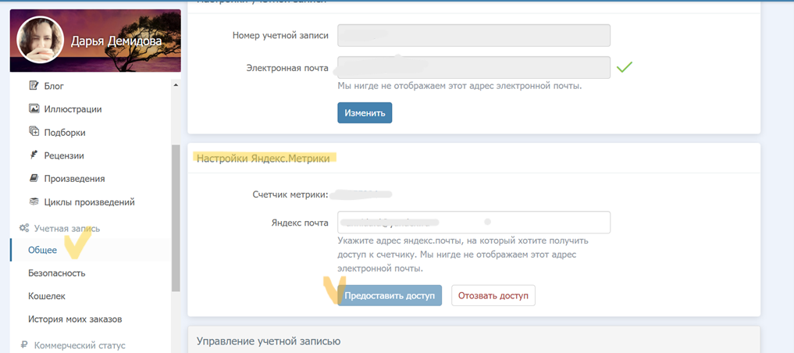Click the Блог pencil icon
The image size is (794, 353).
point(34,86)
